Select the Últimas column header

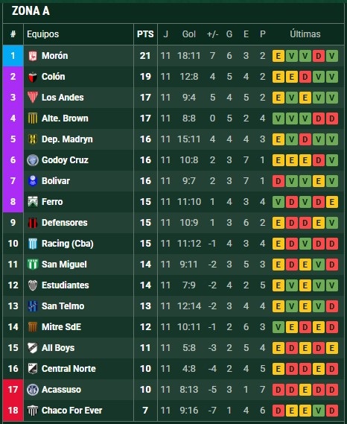[x=305, y=34]
